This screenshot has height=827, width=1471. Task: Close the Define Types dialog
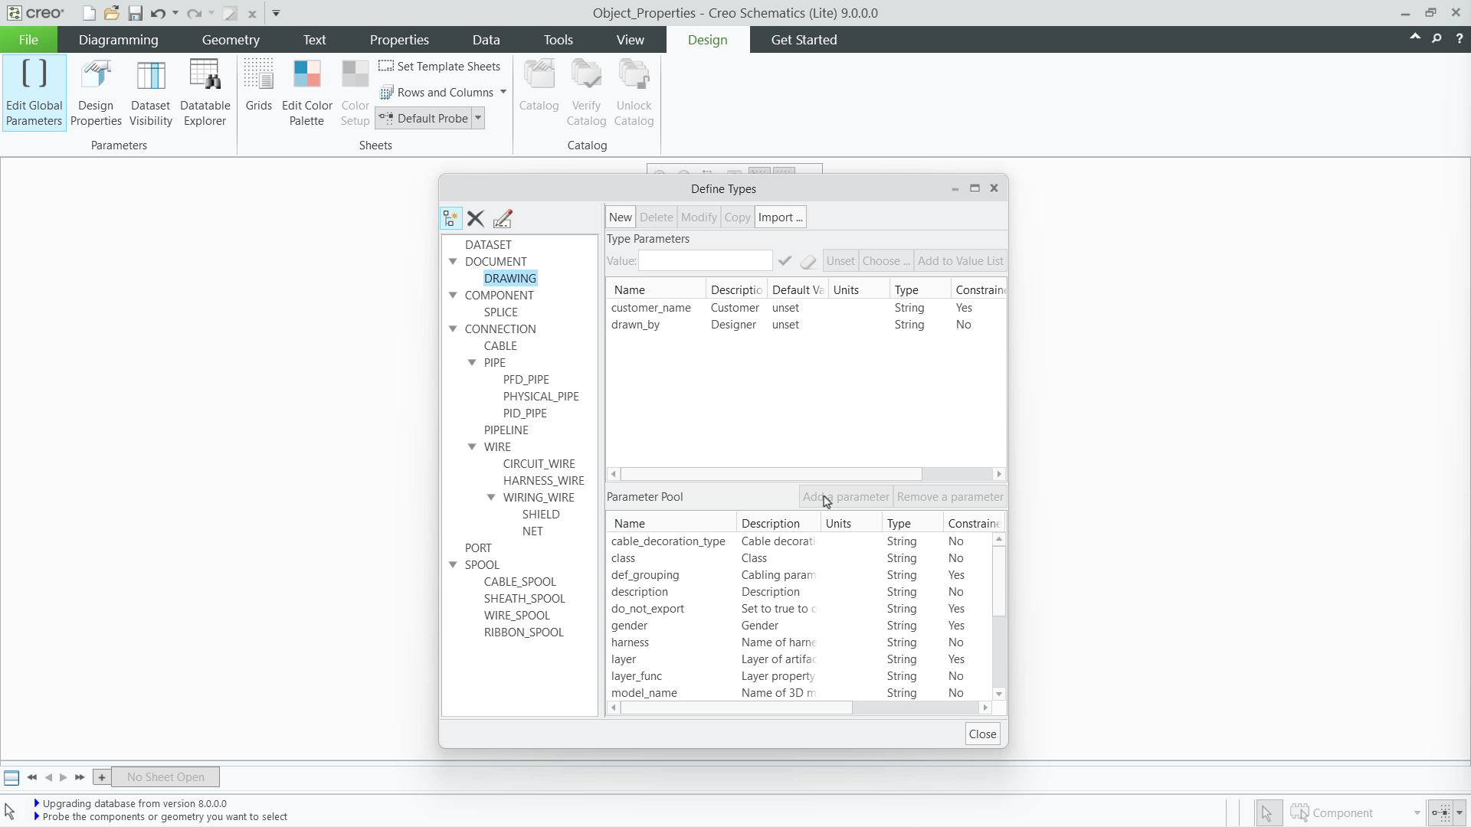click(x=982, y=734)
